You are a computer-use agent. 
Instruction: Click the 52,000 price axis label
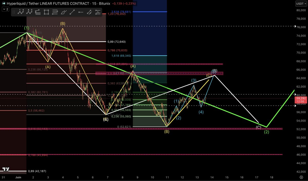click(301, 129)
